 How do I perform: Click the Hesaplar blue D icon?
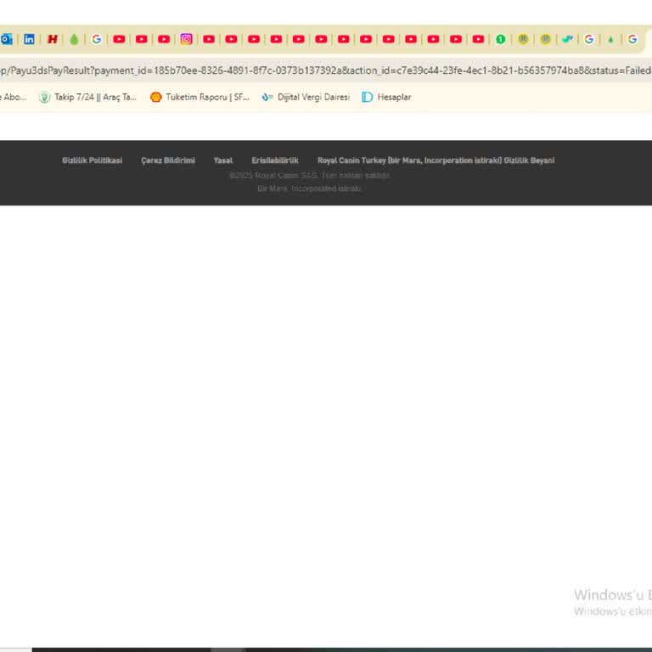pos(367,98)
